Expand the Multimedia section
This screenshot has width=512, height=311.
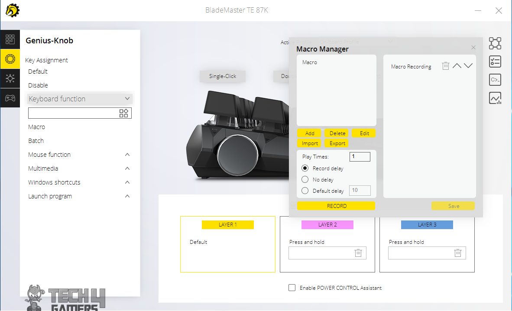127,168
